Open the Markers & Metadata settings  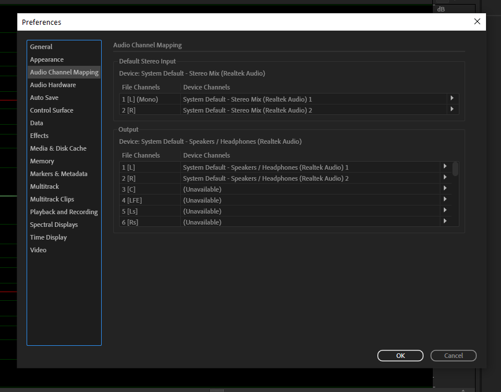[58, 174]
